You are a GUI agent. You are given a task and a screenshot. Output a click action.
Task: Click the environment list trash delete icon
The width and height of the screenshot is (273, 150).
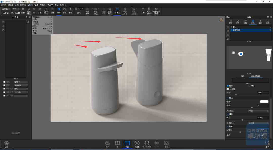[x=228, y=39]
